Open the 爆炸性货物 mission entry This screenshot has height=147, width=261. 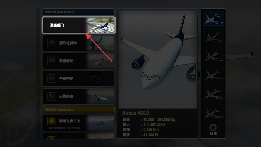click(79, 43)
